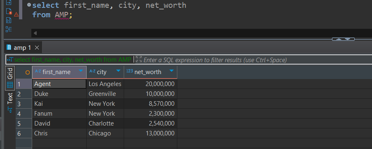This screenshot has width=372, height=149.
Task: Click the variables [x] script icon
Action: click(x=9, y=20)
